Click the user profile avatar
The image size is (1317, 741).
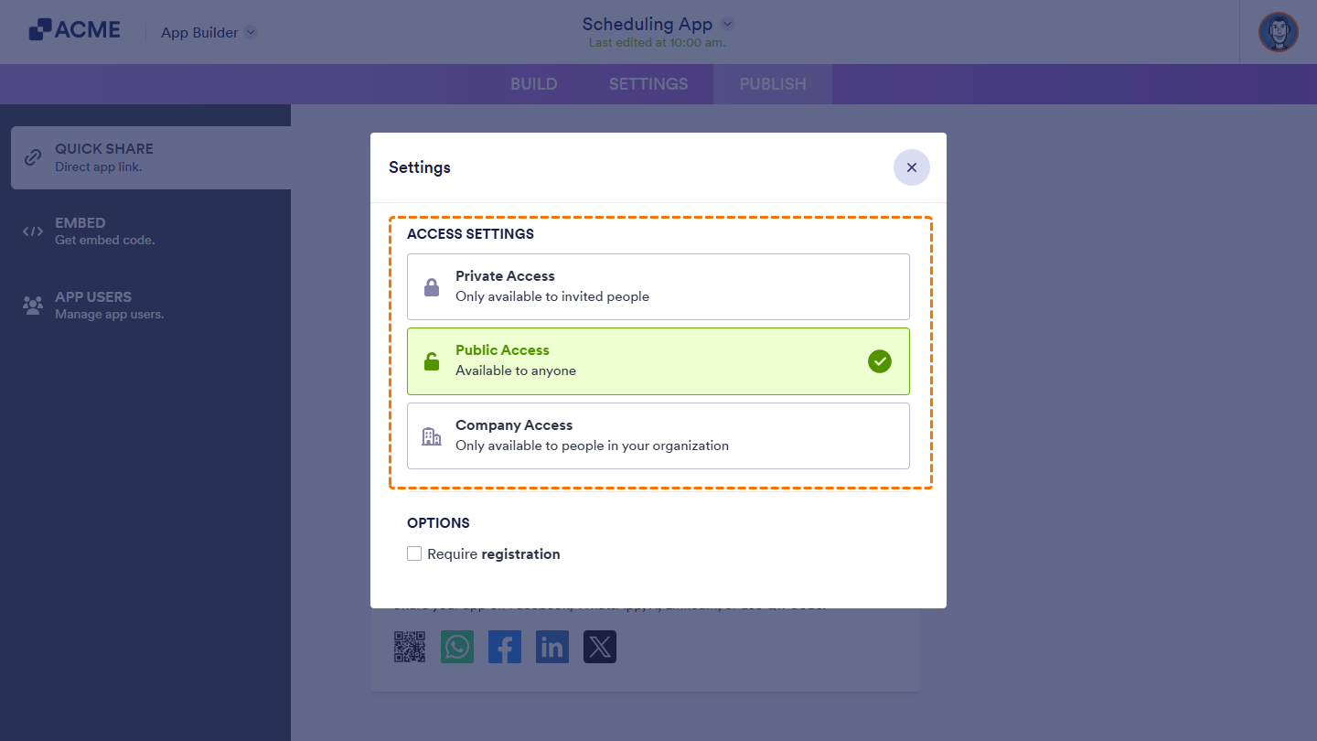click(x=1278, y=32)
